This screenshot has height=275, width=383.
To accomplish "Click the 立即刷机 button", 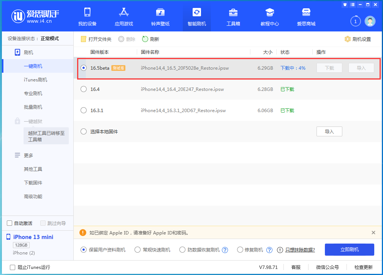I will [x=349, y=250].
